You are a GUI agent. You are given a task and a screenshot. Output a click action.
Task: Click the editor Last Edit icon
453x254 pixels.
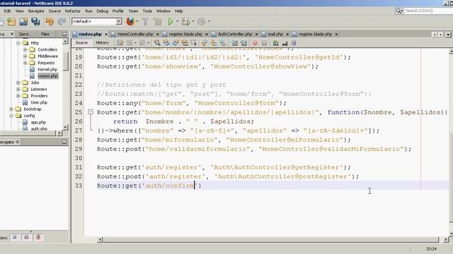click(120, 43)
